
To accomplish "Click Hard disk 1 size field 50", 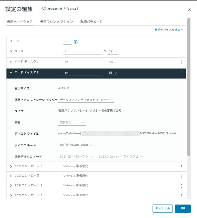I will pos(83,62).
